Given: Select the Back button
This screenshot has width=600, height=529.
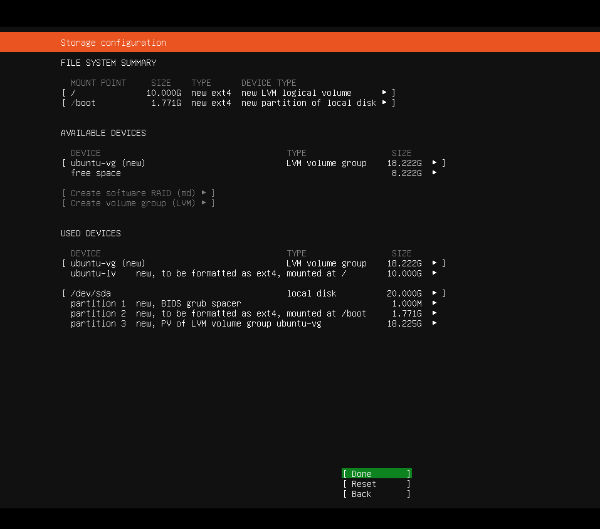Looking at the screenshot, I should pyautogui.click(x=377, y=494).
